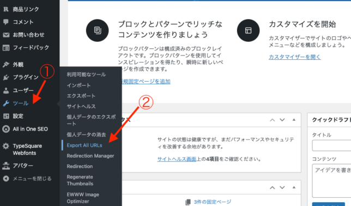Screen dimensions: 351x206
Task: Click the customize layout circle icon
Action: pos(248,30)
